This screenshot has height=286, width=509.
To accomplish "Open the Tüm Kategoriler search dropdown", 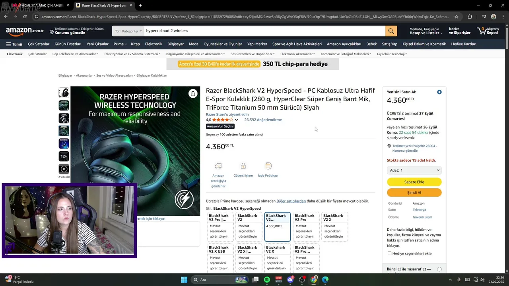I will tap(128, 31).
